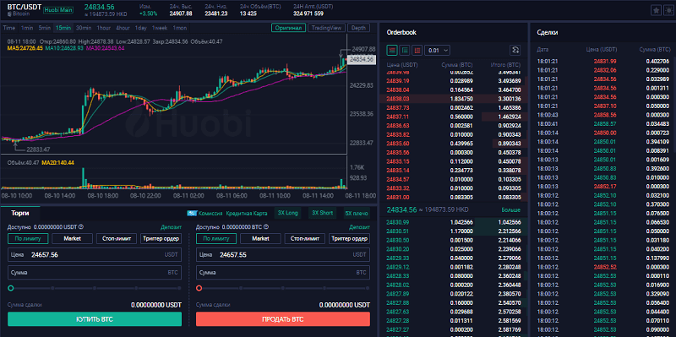Switch chart to TradingView mode
676x337 pixels.
click(326, 28)
